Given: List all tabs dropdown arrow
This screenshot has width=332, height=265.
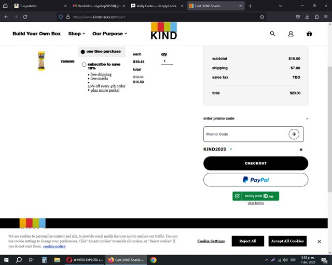Looking at the screenshot, I should coord(281,6).
